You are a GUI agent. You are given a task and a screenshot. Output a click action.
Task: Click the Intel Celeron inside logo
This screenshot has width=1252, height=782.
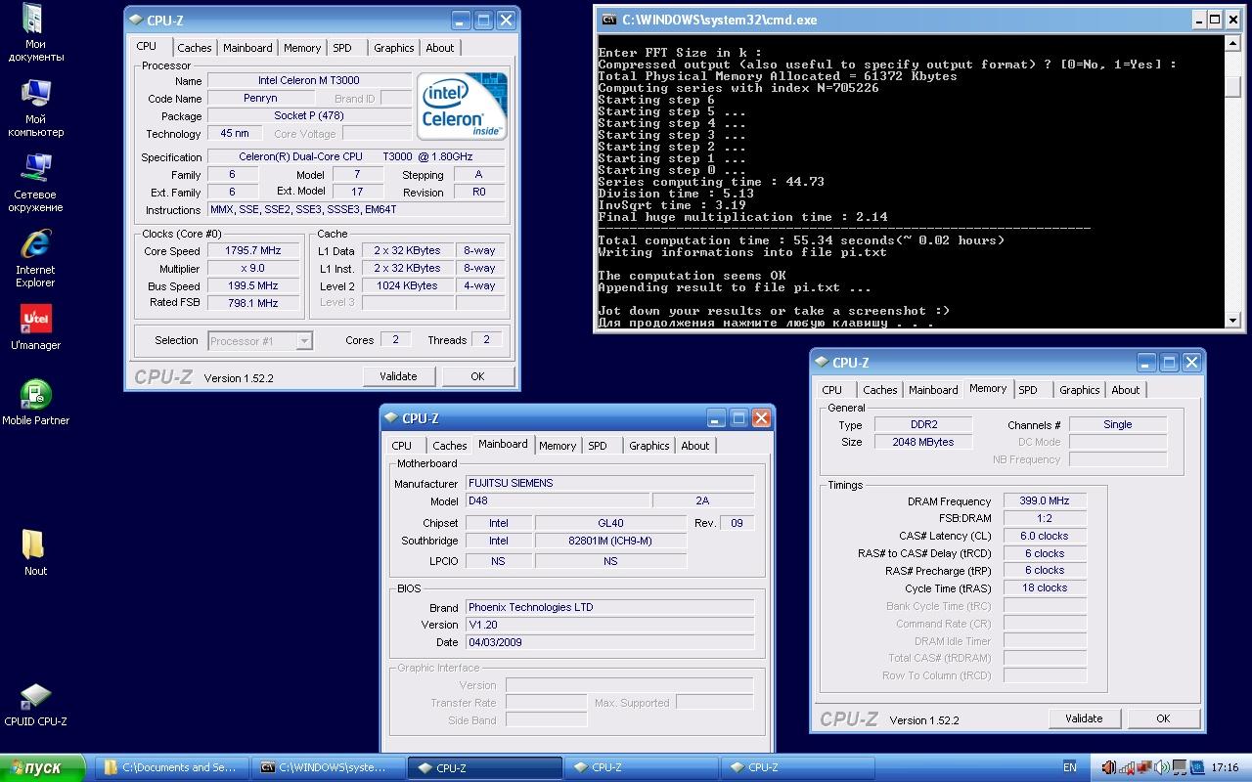(x=463, y=106)
